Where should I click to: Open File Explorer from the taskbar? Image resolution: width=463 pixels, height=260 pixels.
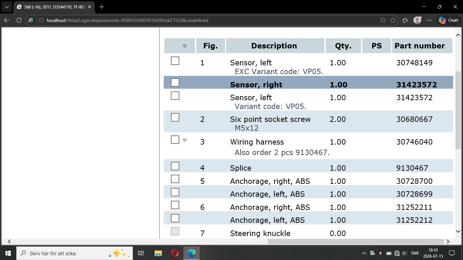158,253
